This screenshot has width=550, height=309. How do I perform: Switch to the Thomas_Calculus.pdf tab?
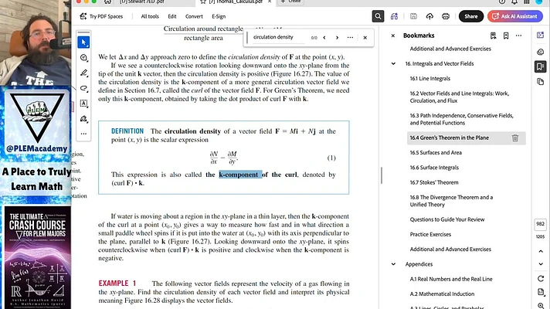pyautogui.click(x=236, y=2)
